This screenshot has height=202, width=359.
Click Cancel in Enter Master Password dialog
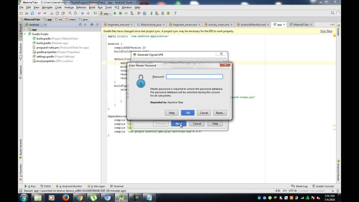click(204, 113)
